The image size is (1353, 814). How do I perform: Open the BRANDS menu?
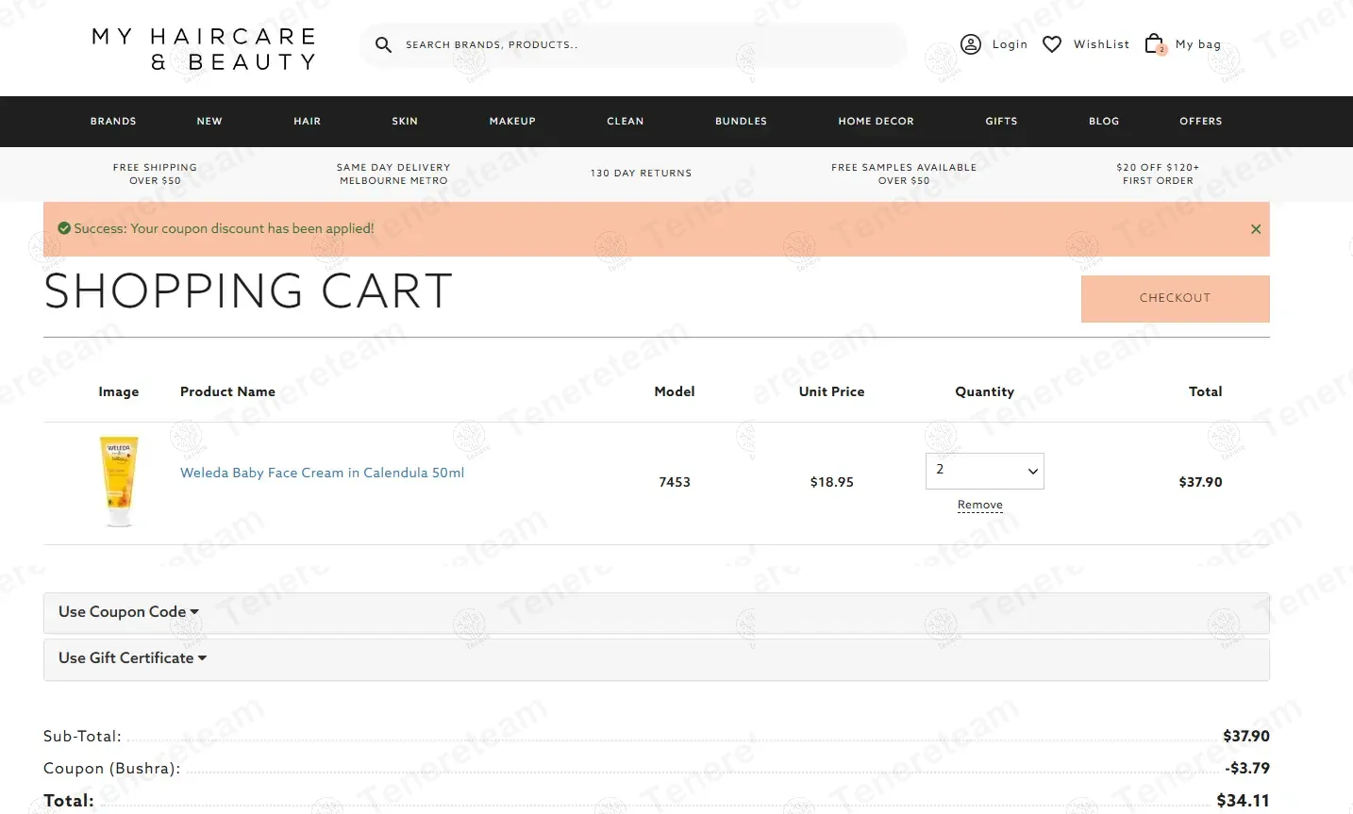[113, 121]
